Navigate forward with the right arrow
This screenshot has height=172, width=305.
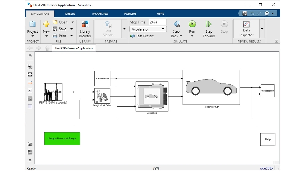coord(38,48)
